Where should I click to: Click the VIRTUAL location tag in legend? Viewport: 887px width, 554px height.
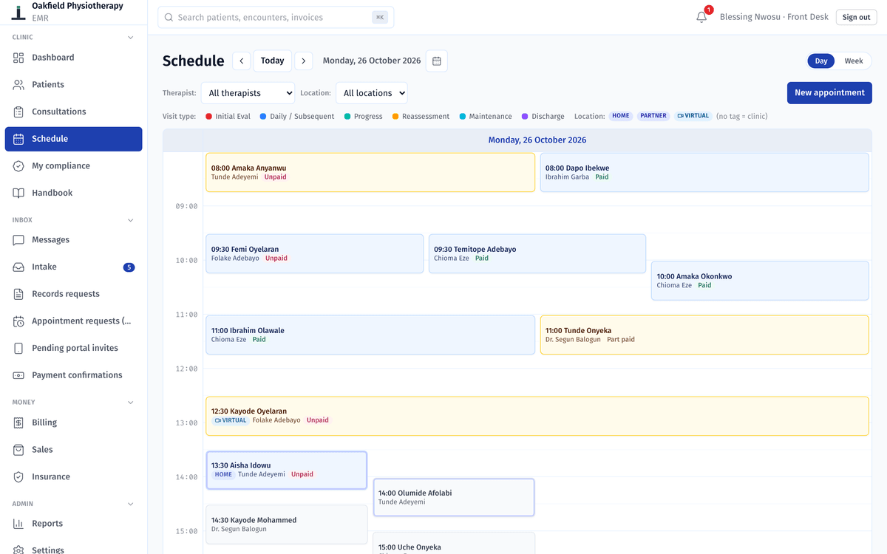tap(693, 116)
